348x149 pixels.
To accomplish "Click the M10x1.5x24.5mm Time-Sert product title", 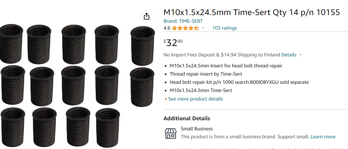I will (251, 12).
